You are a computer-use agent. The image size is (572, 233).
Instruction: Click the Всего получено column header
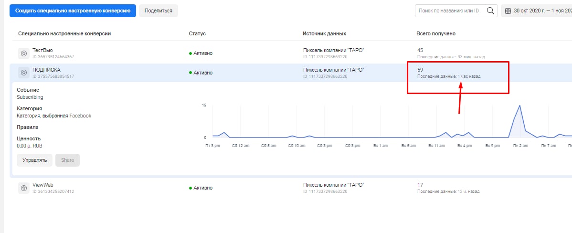436,33
